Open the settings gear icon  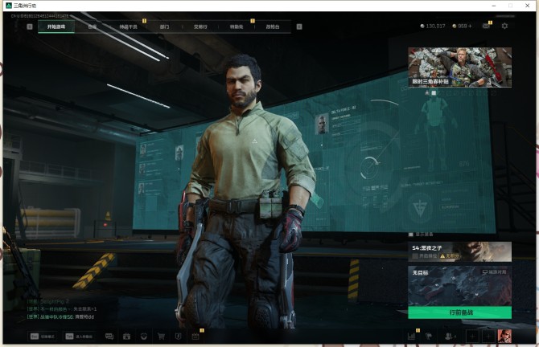[x=504, y=26]
